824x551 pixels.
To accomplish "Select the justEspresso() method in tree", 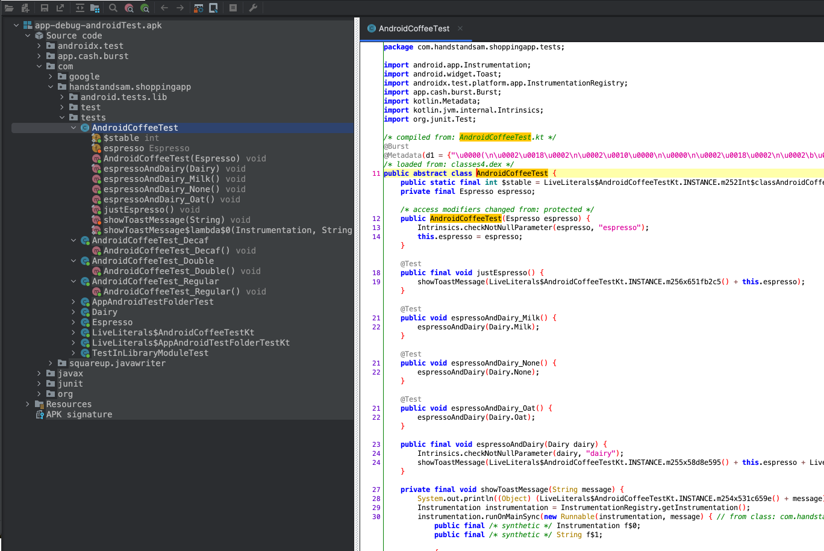I will [138, 210].
